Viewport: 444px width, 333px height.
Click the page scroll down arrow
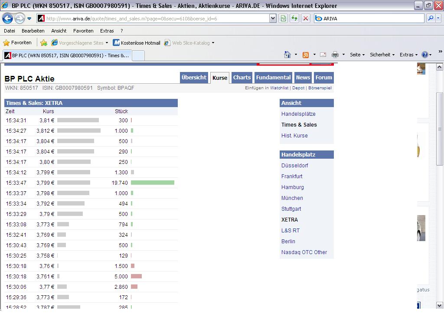[x=439, y=306]
